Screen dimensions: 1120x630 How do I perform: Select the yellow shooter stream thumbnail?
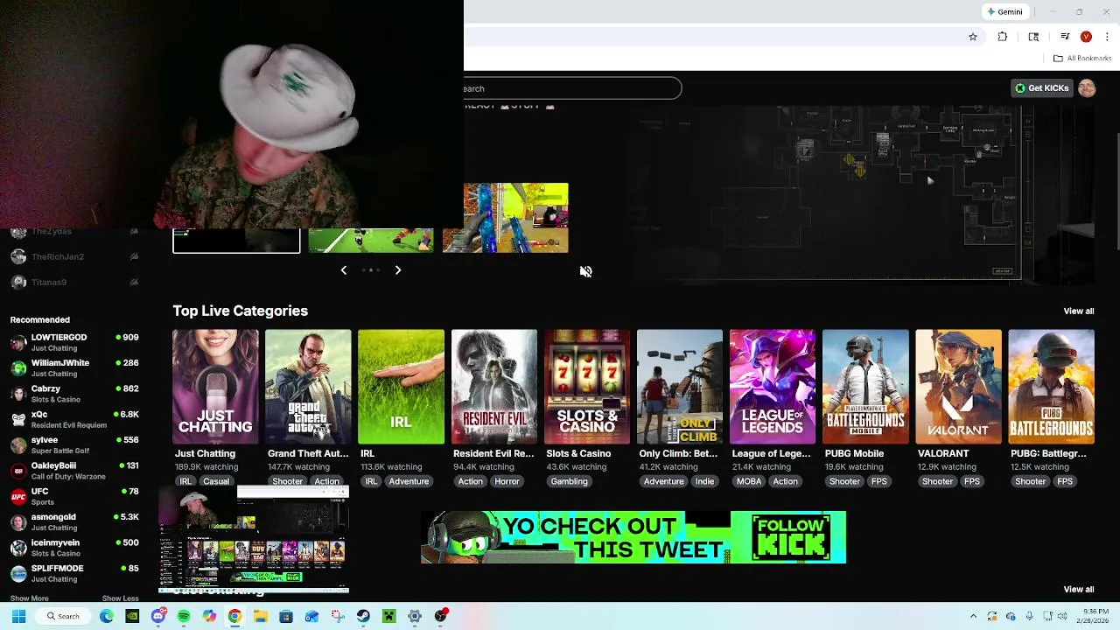[506, 218]
